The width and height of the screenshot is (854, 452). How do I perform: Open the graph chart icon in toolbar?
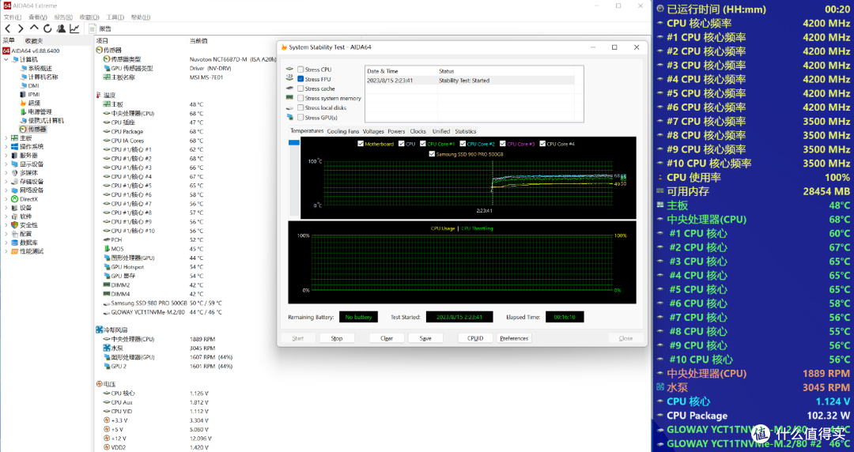pos(74,28)
